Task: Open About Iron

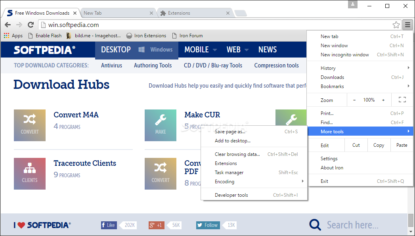Action: 360,168
